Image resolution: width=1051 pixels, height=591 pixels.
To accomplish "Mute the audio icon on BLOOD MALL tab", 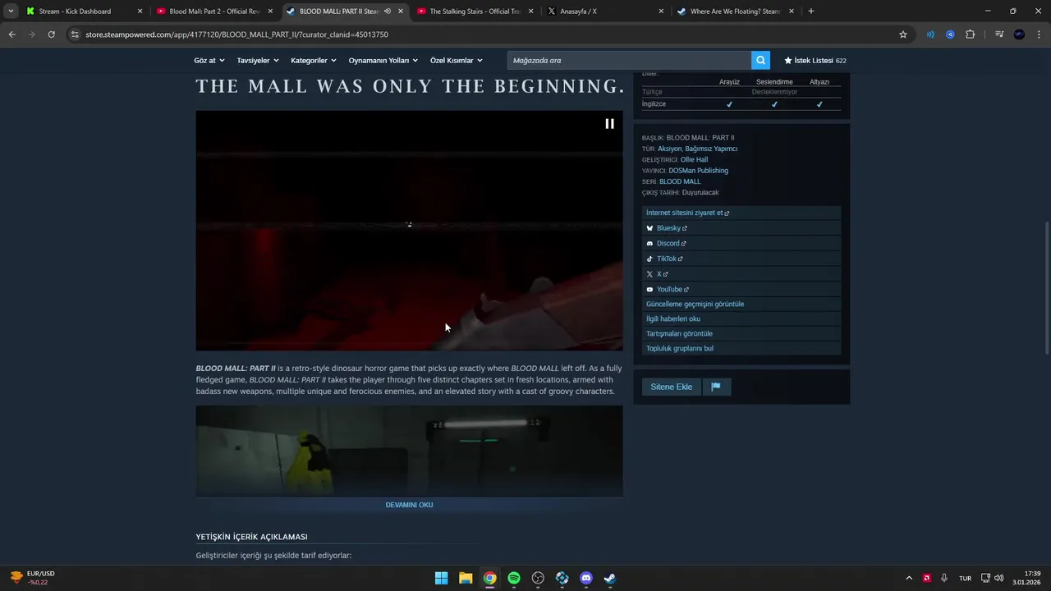I will click(388, 11).
